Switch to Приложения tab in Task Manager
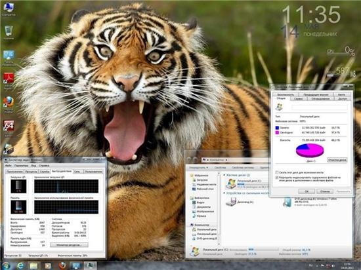The width and height of the screenshot is (361, 270). click(14, 172)
